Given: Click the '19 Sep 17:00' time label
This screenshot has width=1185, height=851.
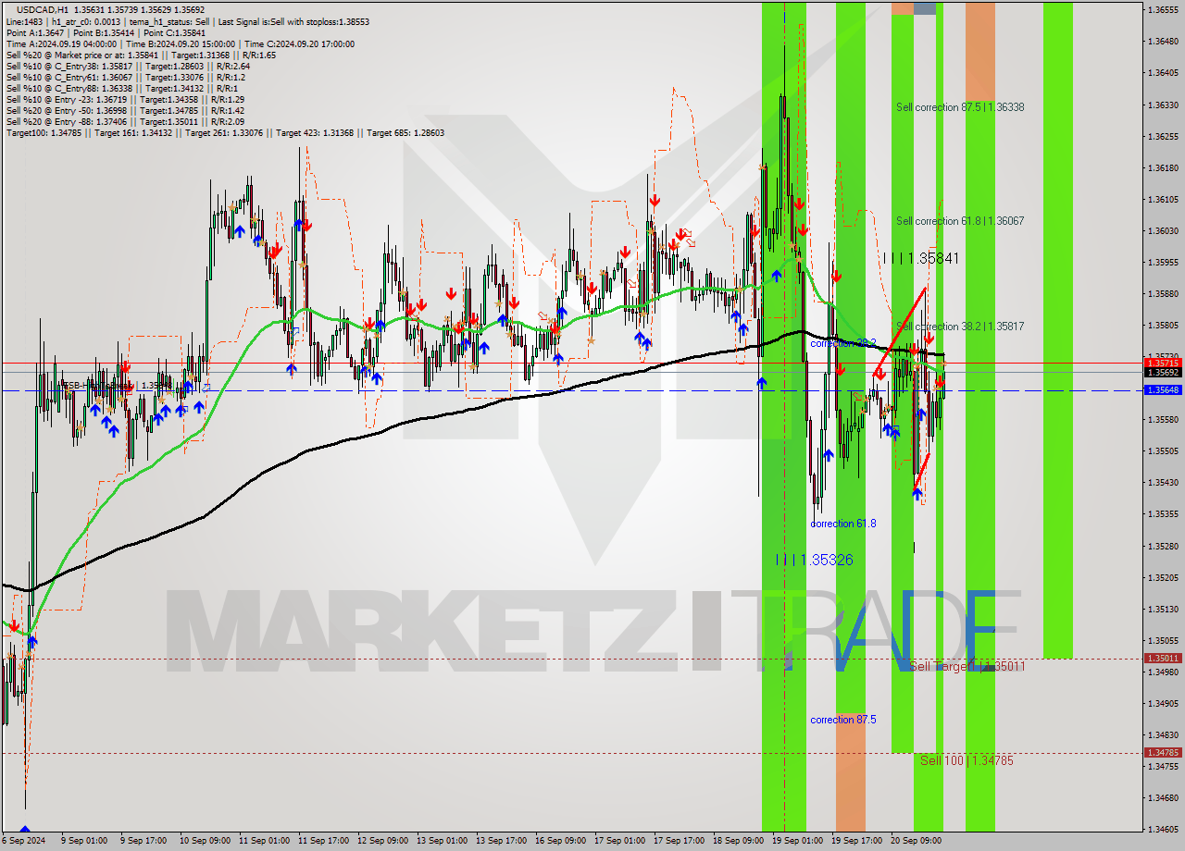Looking at the screenshot, I should pos(856,841).
